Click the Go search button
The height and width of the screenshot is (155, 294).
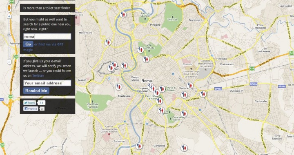click(x=28, y=44)
